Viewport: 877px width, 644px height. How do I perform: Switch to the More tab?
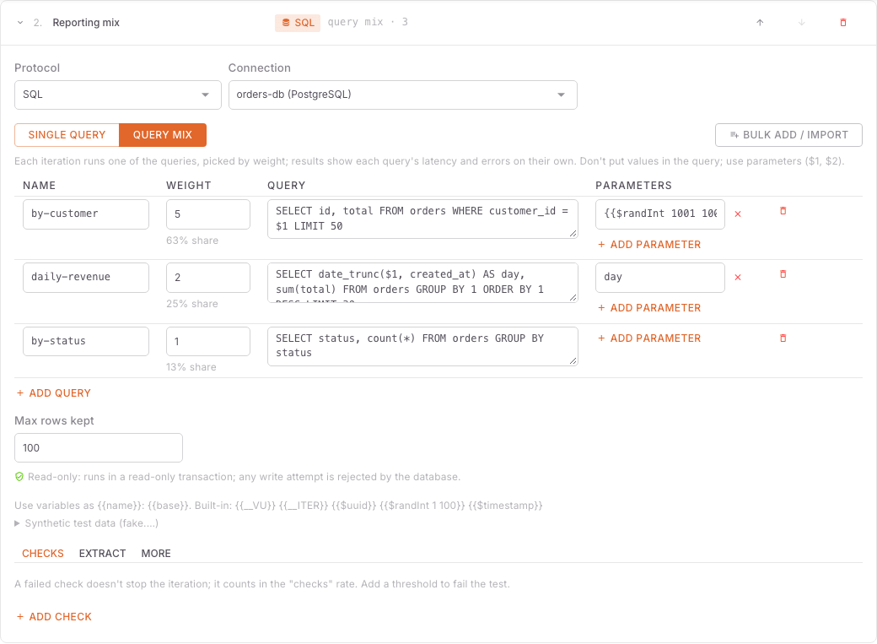point(156,554)
